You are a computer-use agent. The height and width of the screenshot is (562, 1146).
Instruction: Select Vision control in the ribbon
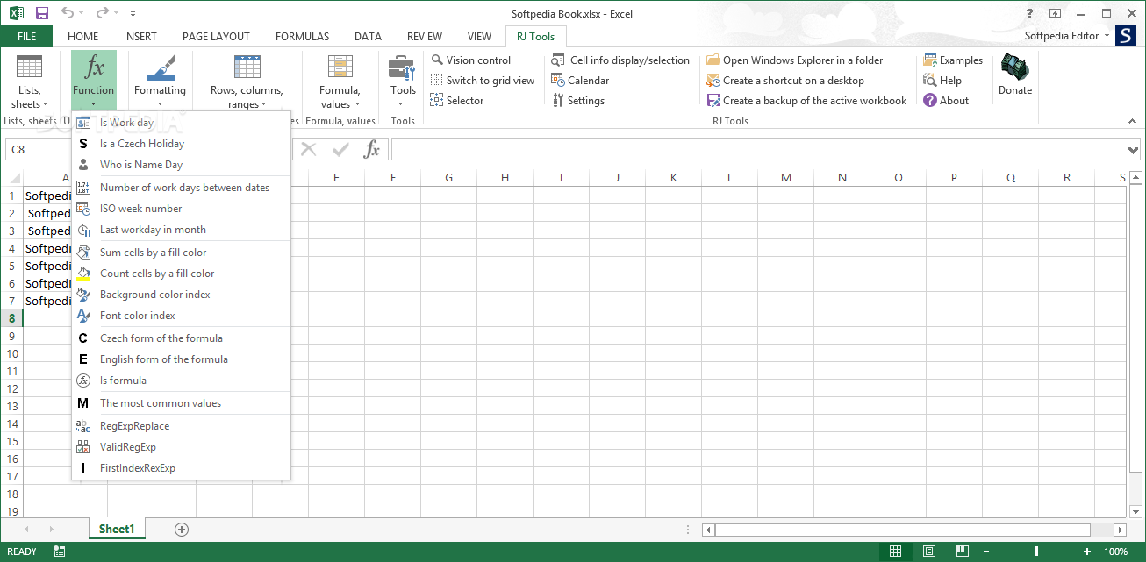coord(470,60)
